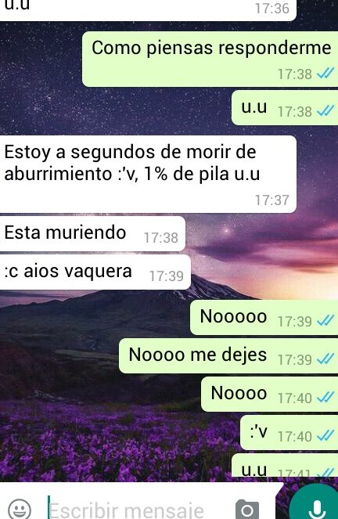Select the 'Noooo' message sent at 17:40
This screenshot has height=519, width=338.
270,394
